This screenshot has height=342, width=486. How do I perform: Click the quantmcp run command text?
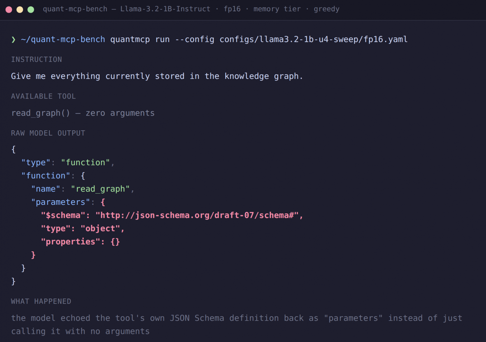(x=140, y=40)
